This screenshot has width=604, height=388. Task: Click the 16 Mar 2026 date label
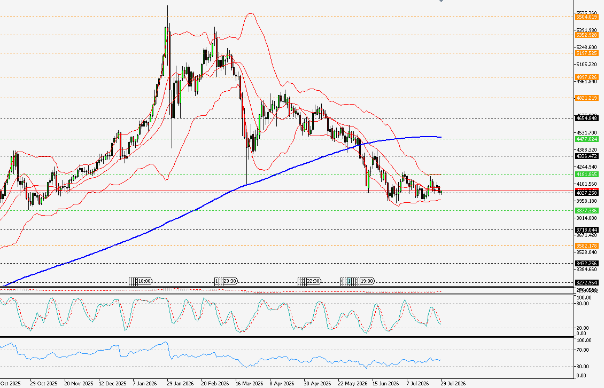[x=249, y=383]
